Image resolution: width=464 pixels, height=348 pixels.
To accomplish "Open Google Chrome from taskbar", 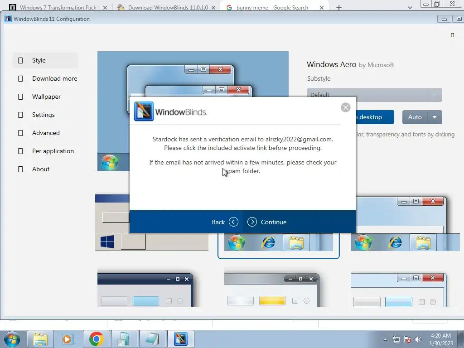I will click(96, 339).
